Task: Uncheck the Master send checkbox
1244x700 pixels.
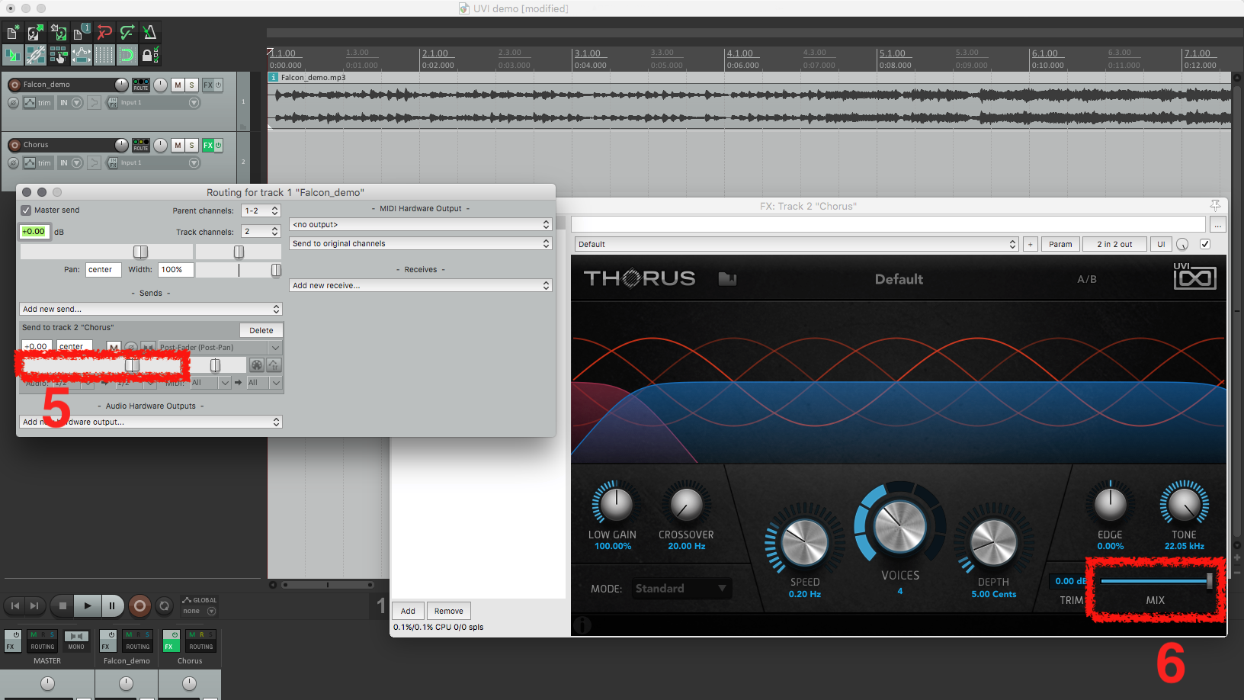Action: (x=26, y=210)
